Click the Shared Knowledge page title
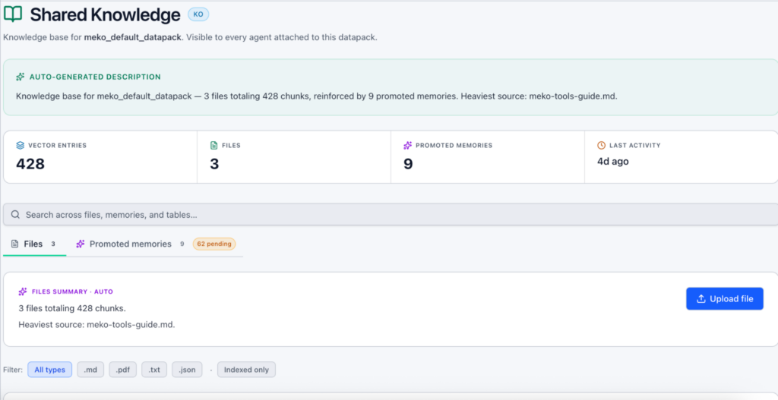The width and height of the screenshot is (778, 400). coord(105,15)
